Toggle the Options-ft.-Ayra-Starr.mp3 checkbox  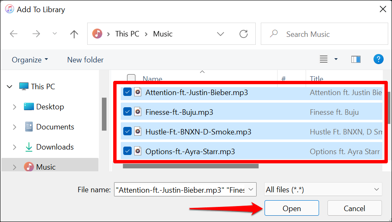pos(128,151)
